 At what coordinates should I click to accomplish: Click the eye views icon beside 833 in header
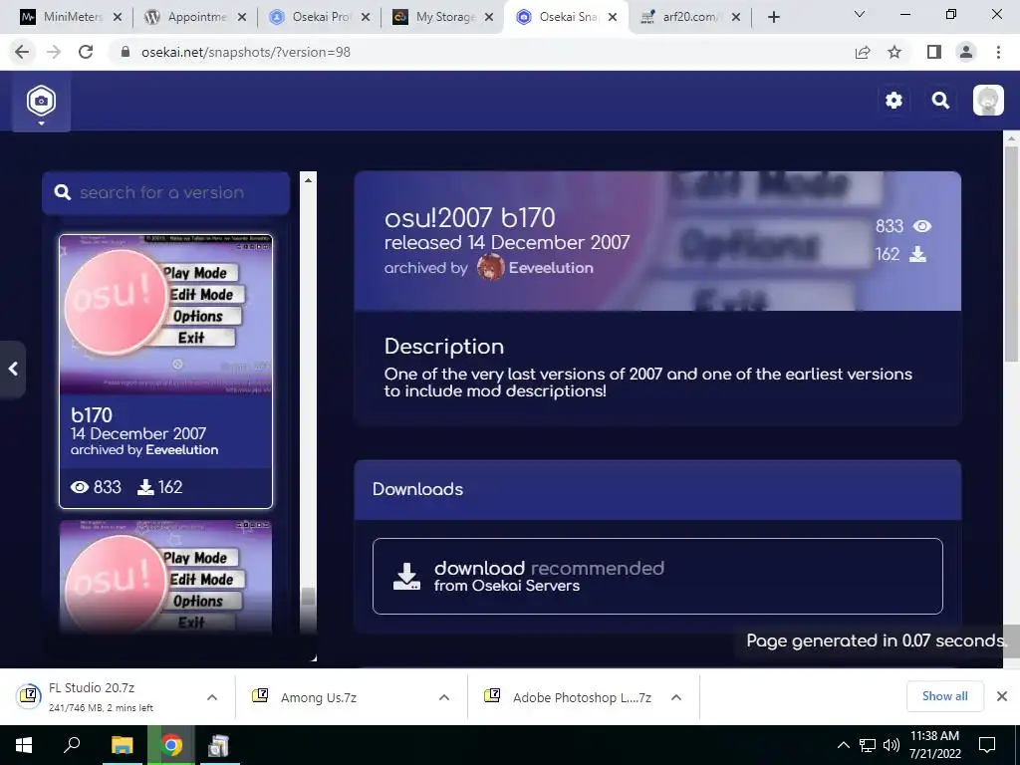(921, 226)
